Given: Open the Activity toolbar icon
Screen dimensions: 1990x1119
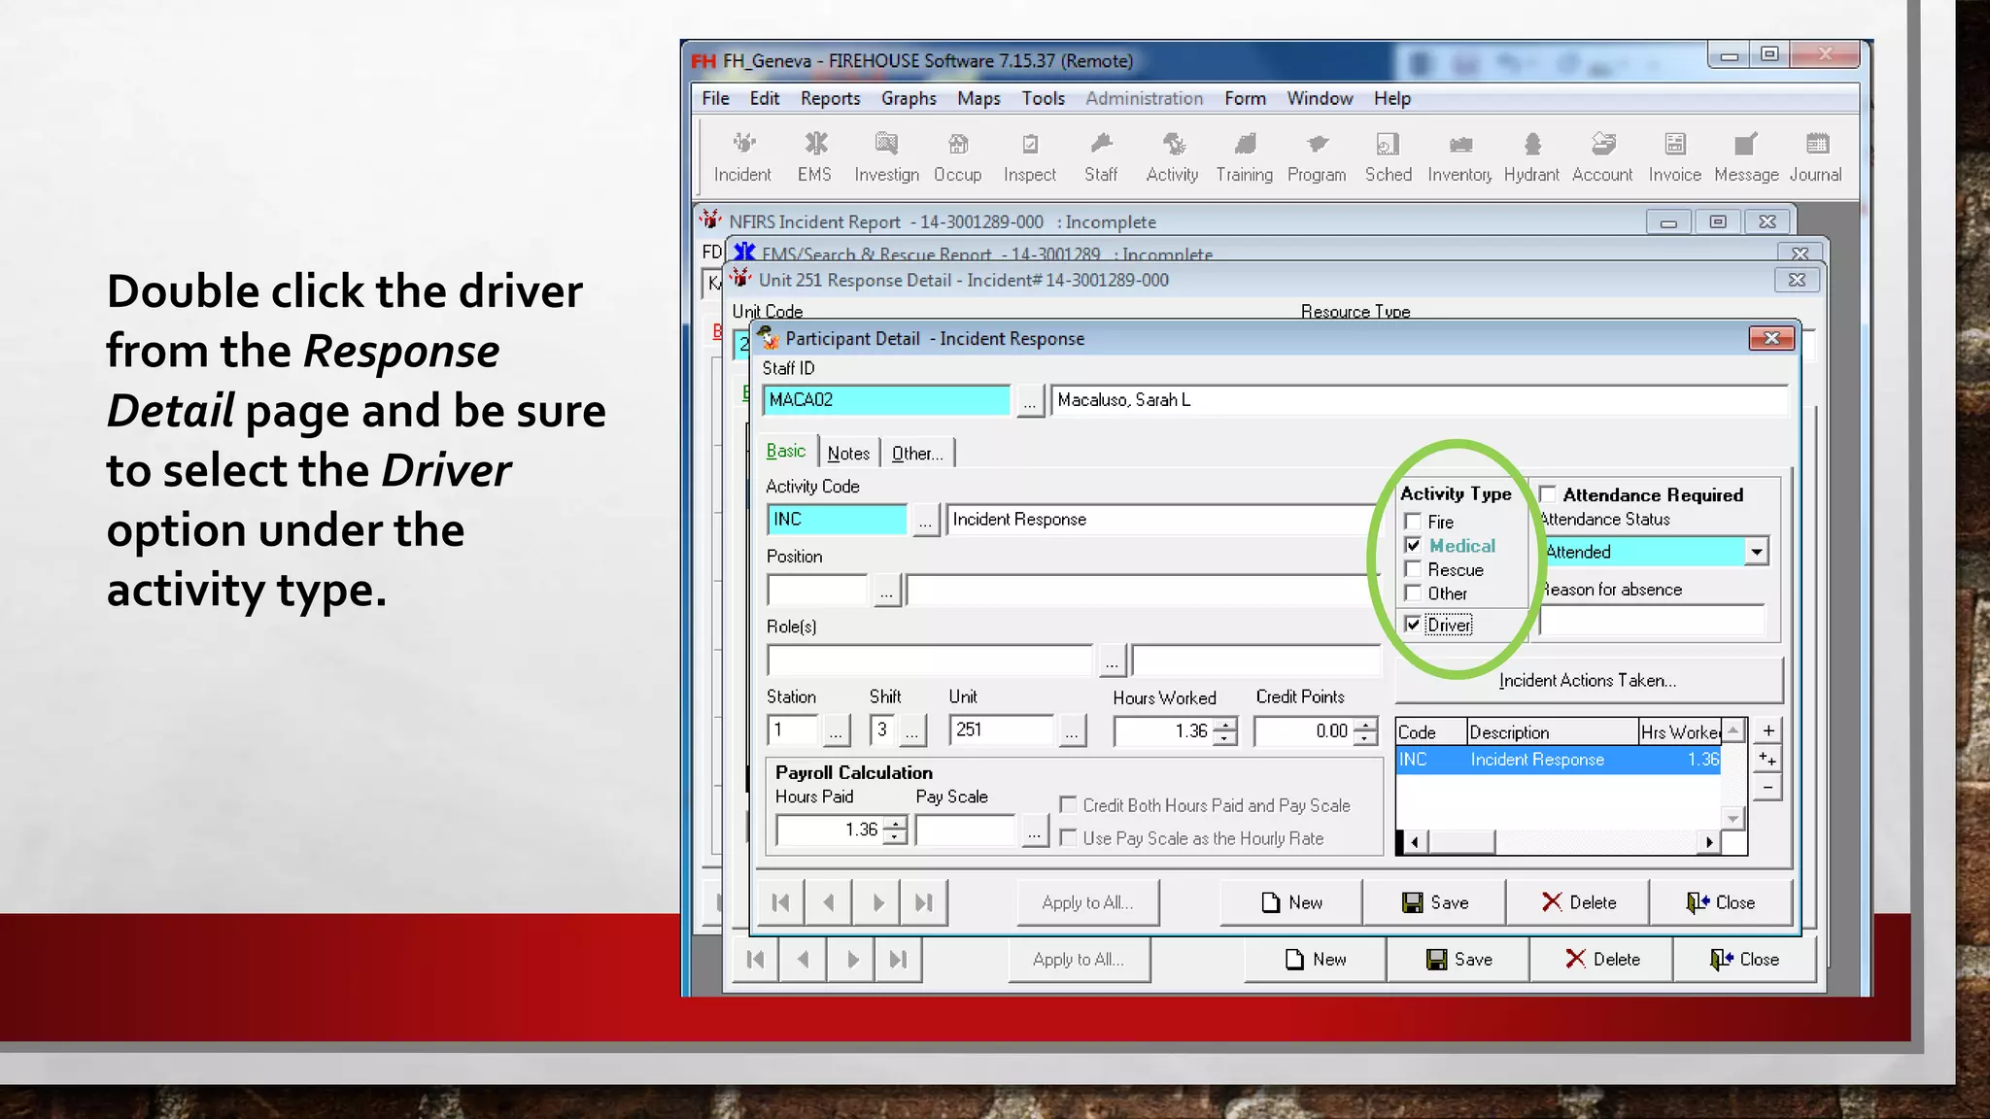Looking at the screenshot, I should point(1172,156).
